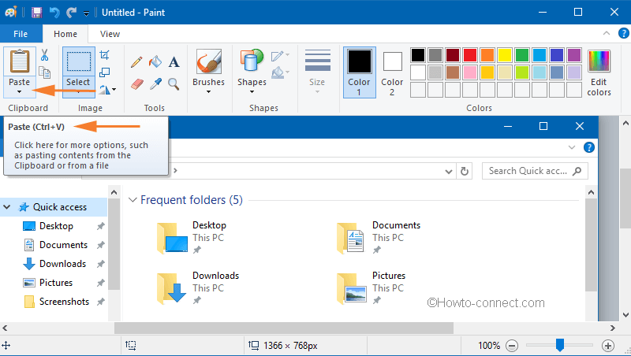Click the Cut scissors icon
Screen dimensions: 631x356
[44, 55]
